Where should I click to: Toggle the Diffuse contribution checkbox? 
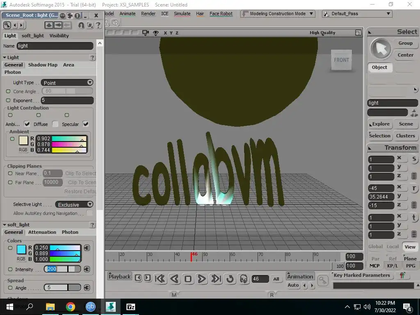pos(55,124)
